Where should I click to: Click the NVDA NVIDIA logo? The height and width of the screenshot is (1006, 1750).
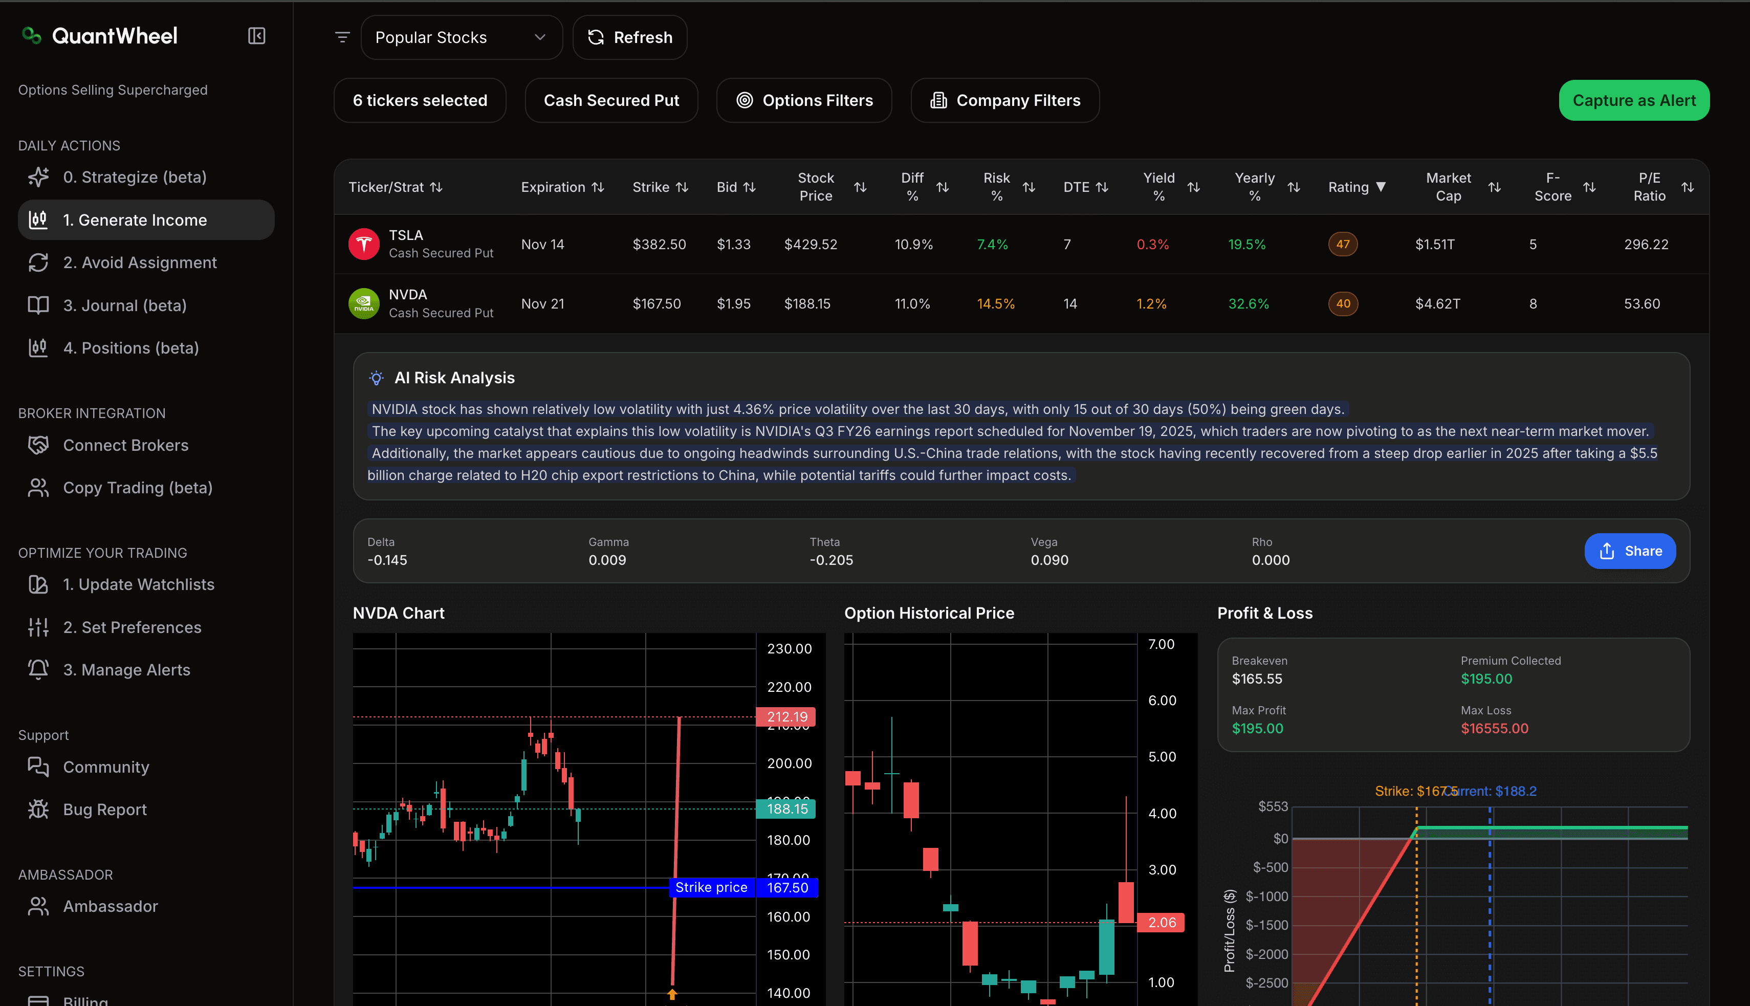click(364, 303)
